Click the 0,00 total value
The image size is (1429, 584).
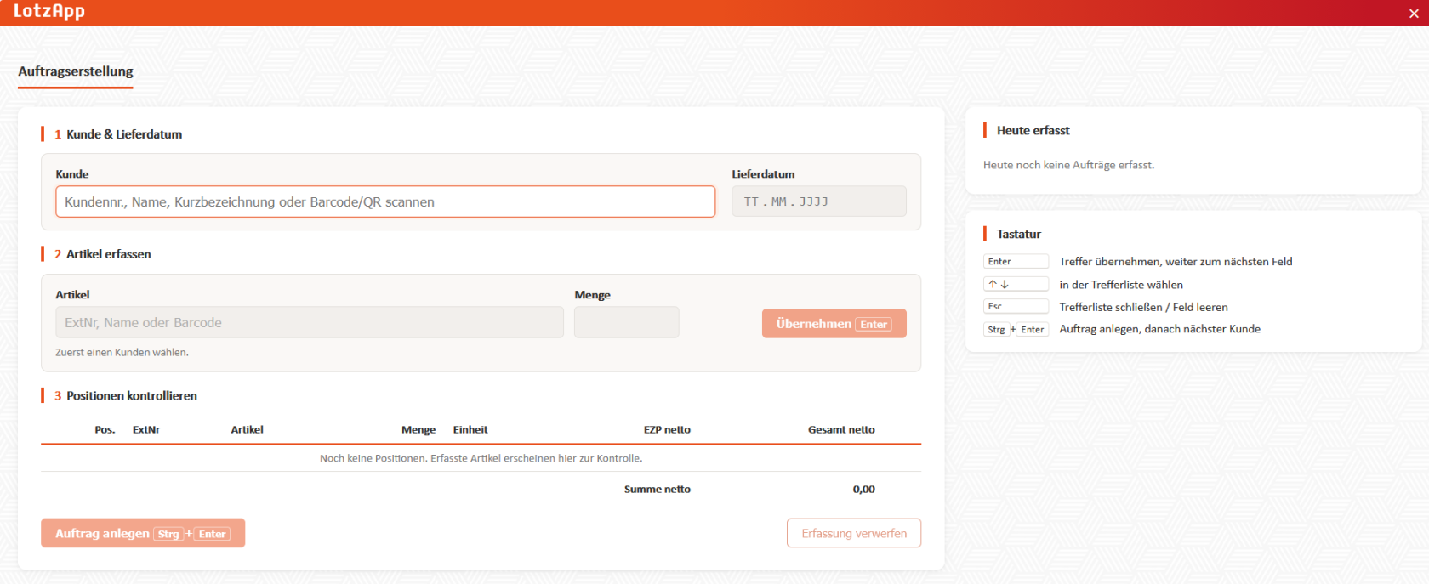pyautogui.click(x=864, y=490)
